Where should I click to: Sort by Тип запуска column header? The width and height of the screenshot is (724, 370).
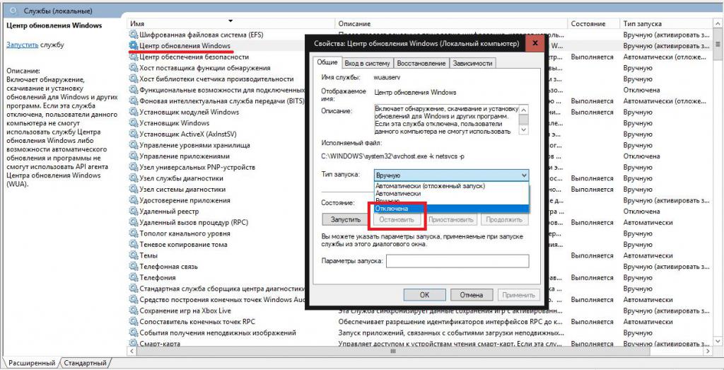pyautogui.click(x=666, y=23)
